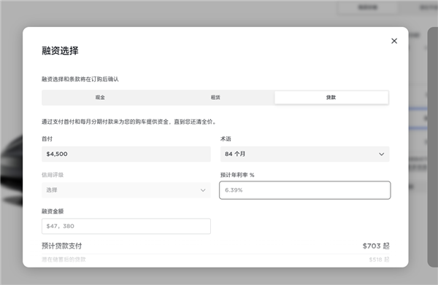Close the 融资选择 dialog
The height and width of the screenshot is (285, 438).
pos(394,41)
